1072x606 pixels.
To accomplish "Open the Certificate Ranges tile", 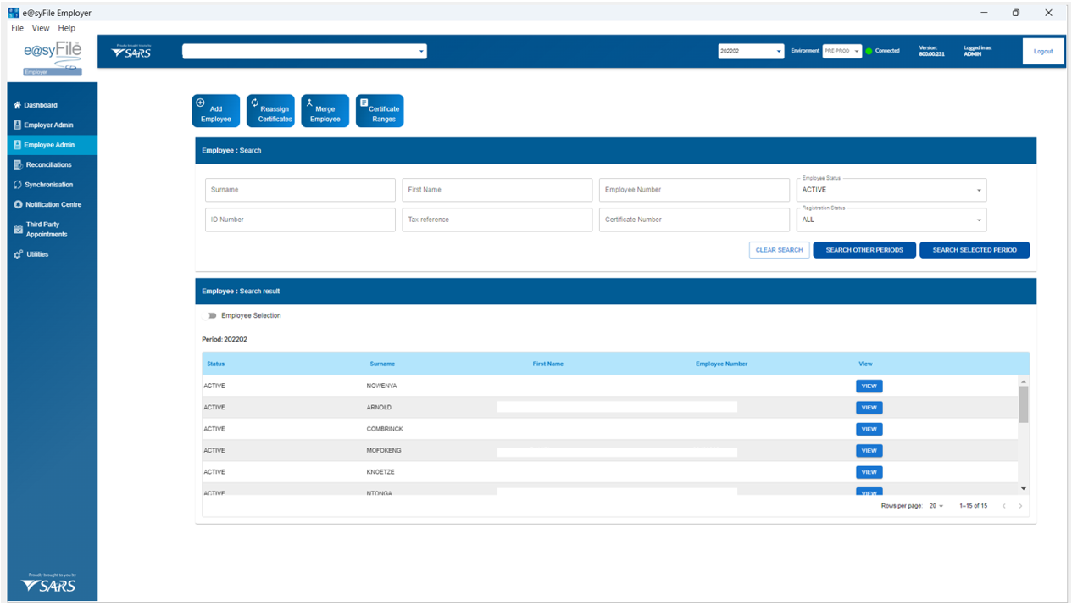I will 380,111.
